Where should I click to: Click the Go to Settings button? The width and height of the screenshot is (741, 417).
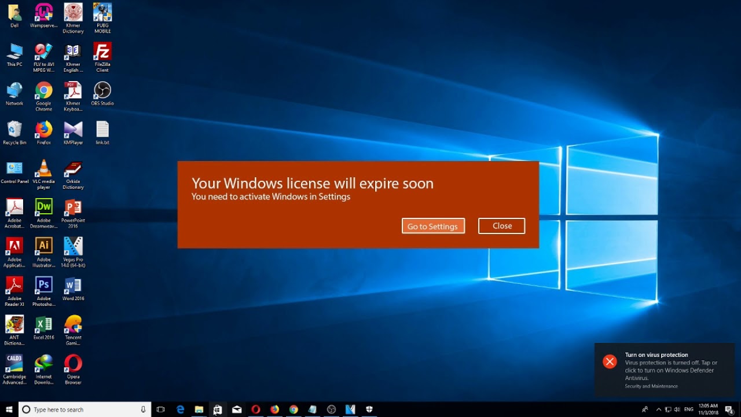pyautogui.click(x=432, y=226)
